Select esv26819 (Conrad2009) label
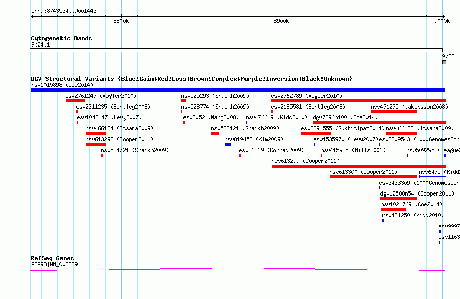The height and width of the screenshot is (299, 460). click(271, 150)
